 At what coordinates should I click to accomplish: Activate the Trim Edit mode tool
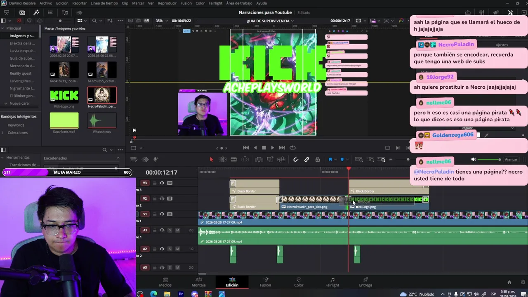(222, 160)
